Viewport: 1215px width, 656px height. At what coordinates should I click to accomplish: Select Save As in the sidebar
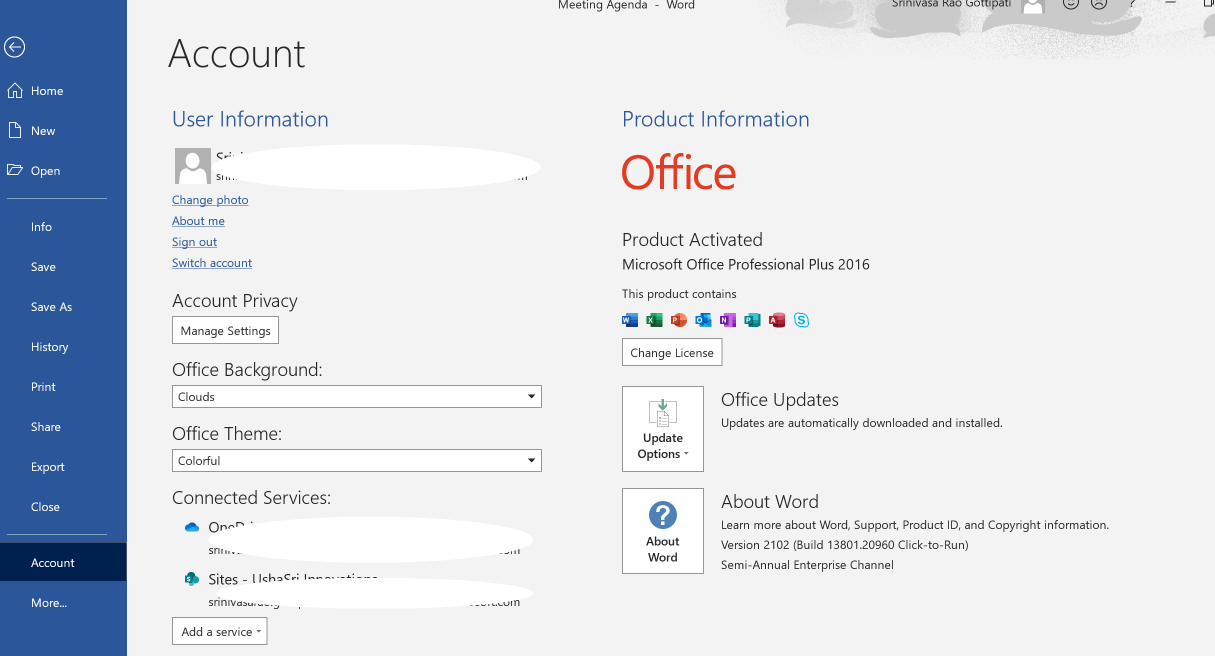click(51, 306)
